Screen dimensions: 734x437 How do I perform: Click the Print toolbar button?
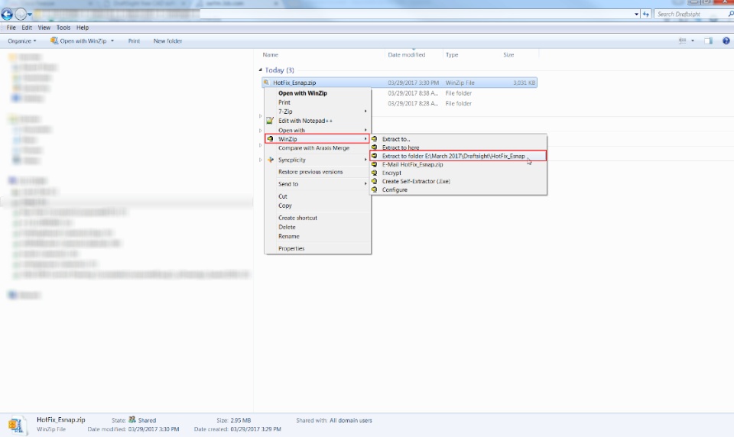click(134, 40)
